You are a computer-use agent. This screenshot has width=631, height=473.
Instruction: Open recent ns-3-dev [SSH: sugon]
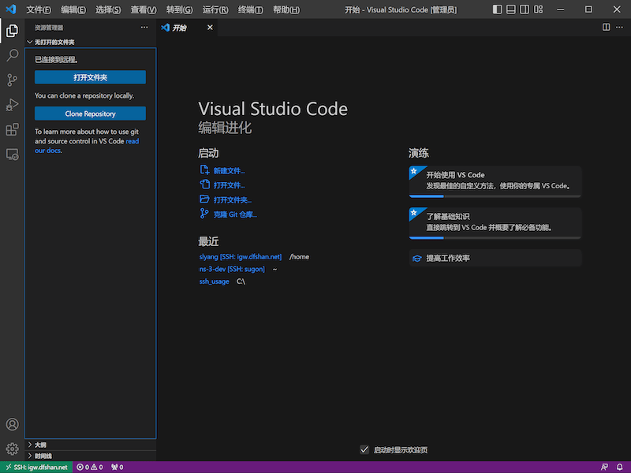click(232, 269)
